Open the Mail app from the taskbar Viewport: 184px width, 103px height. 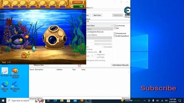(x=75, y=100)
